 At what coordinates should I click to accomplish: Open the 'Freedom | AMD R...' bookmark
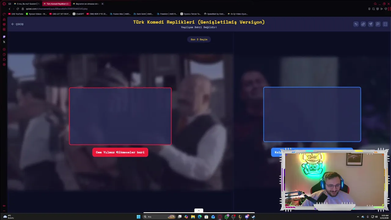coord(167,14)
